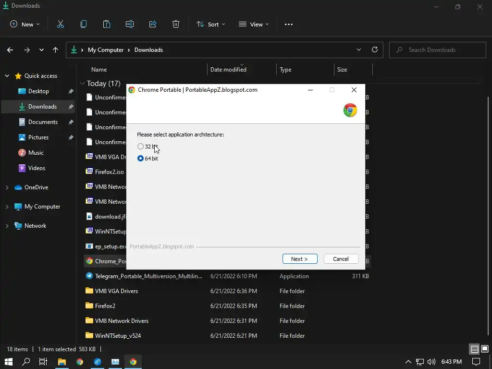Open the View dropdown menu
The image size is (492, 369).
coord(254,25)
